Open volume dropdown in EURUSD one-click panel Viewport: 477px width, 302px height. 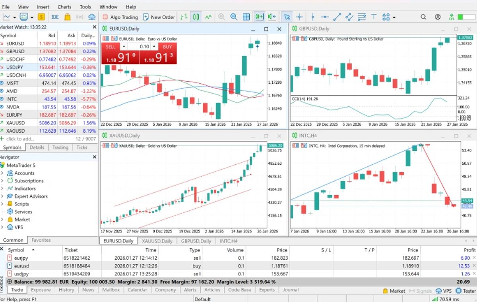coord(123,46)
